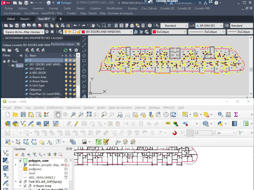
Task: Select AutoCAD circle draw tool
Action: point(84,71)
